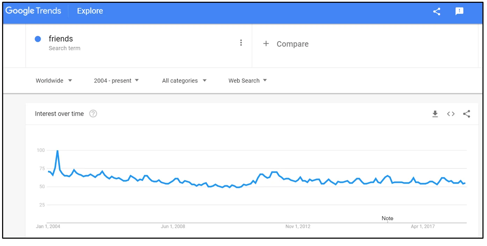Open the embed code view for the chart
The image size is (487, 246).
click(x=451, y=114)
